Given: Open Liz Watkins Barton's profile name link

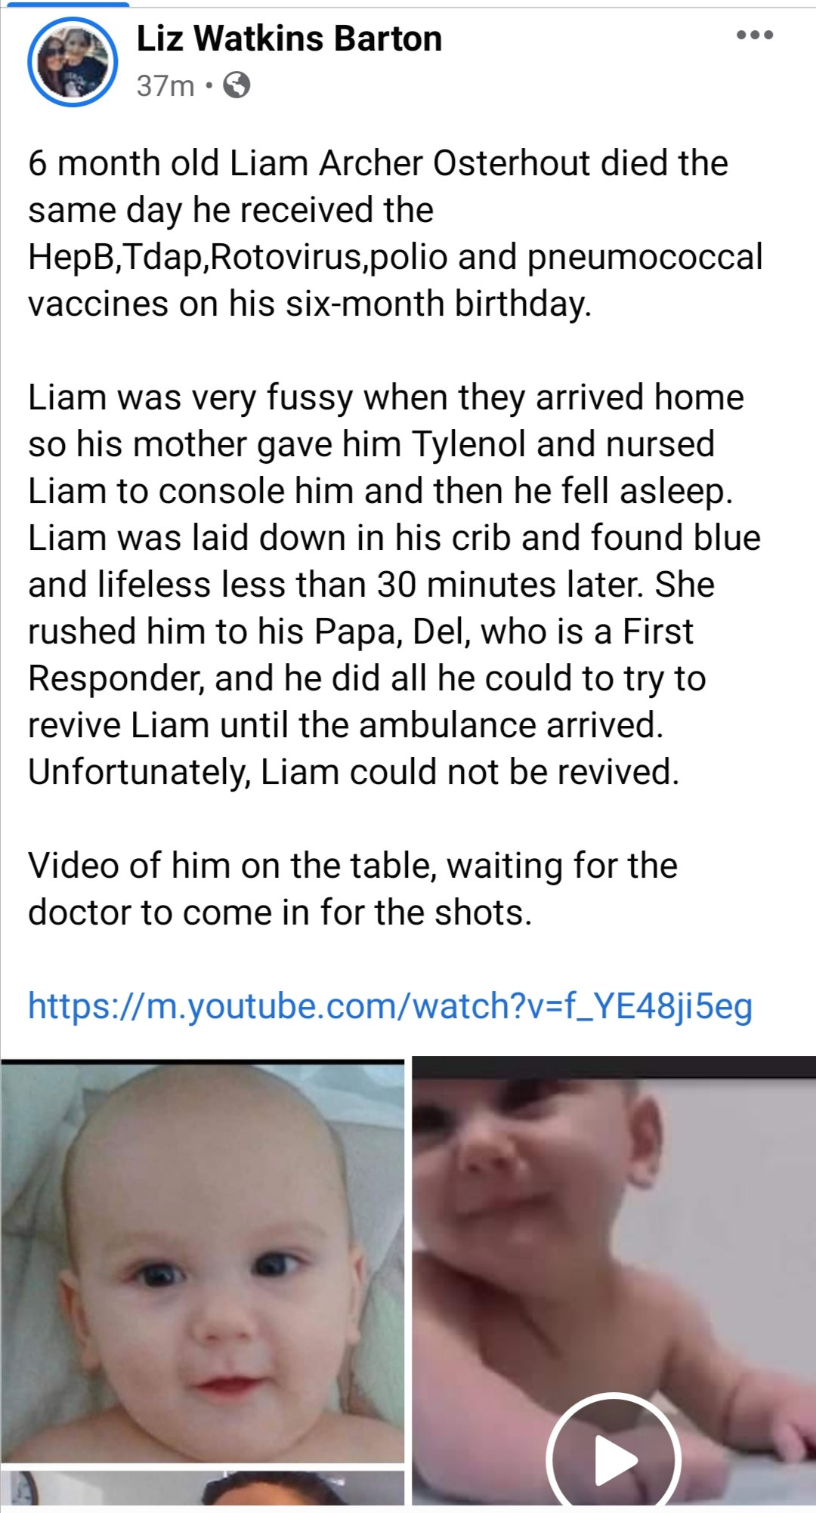Looking at the screenshot, I should [x=289, y=39].
